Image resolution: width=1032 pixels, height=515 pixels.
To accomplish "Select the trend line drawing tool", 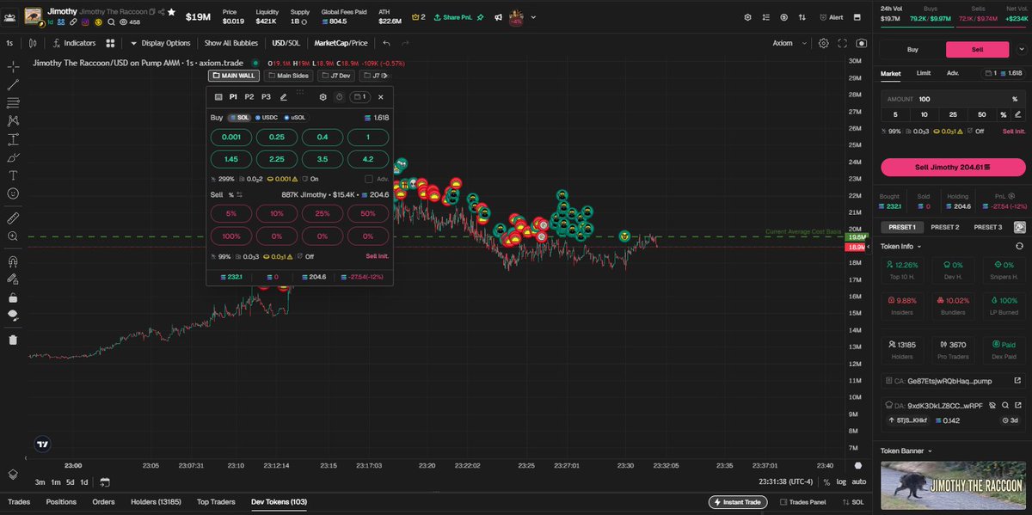I will tap(13, 84).
